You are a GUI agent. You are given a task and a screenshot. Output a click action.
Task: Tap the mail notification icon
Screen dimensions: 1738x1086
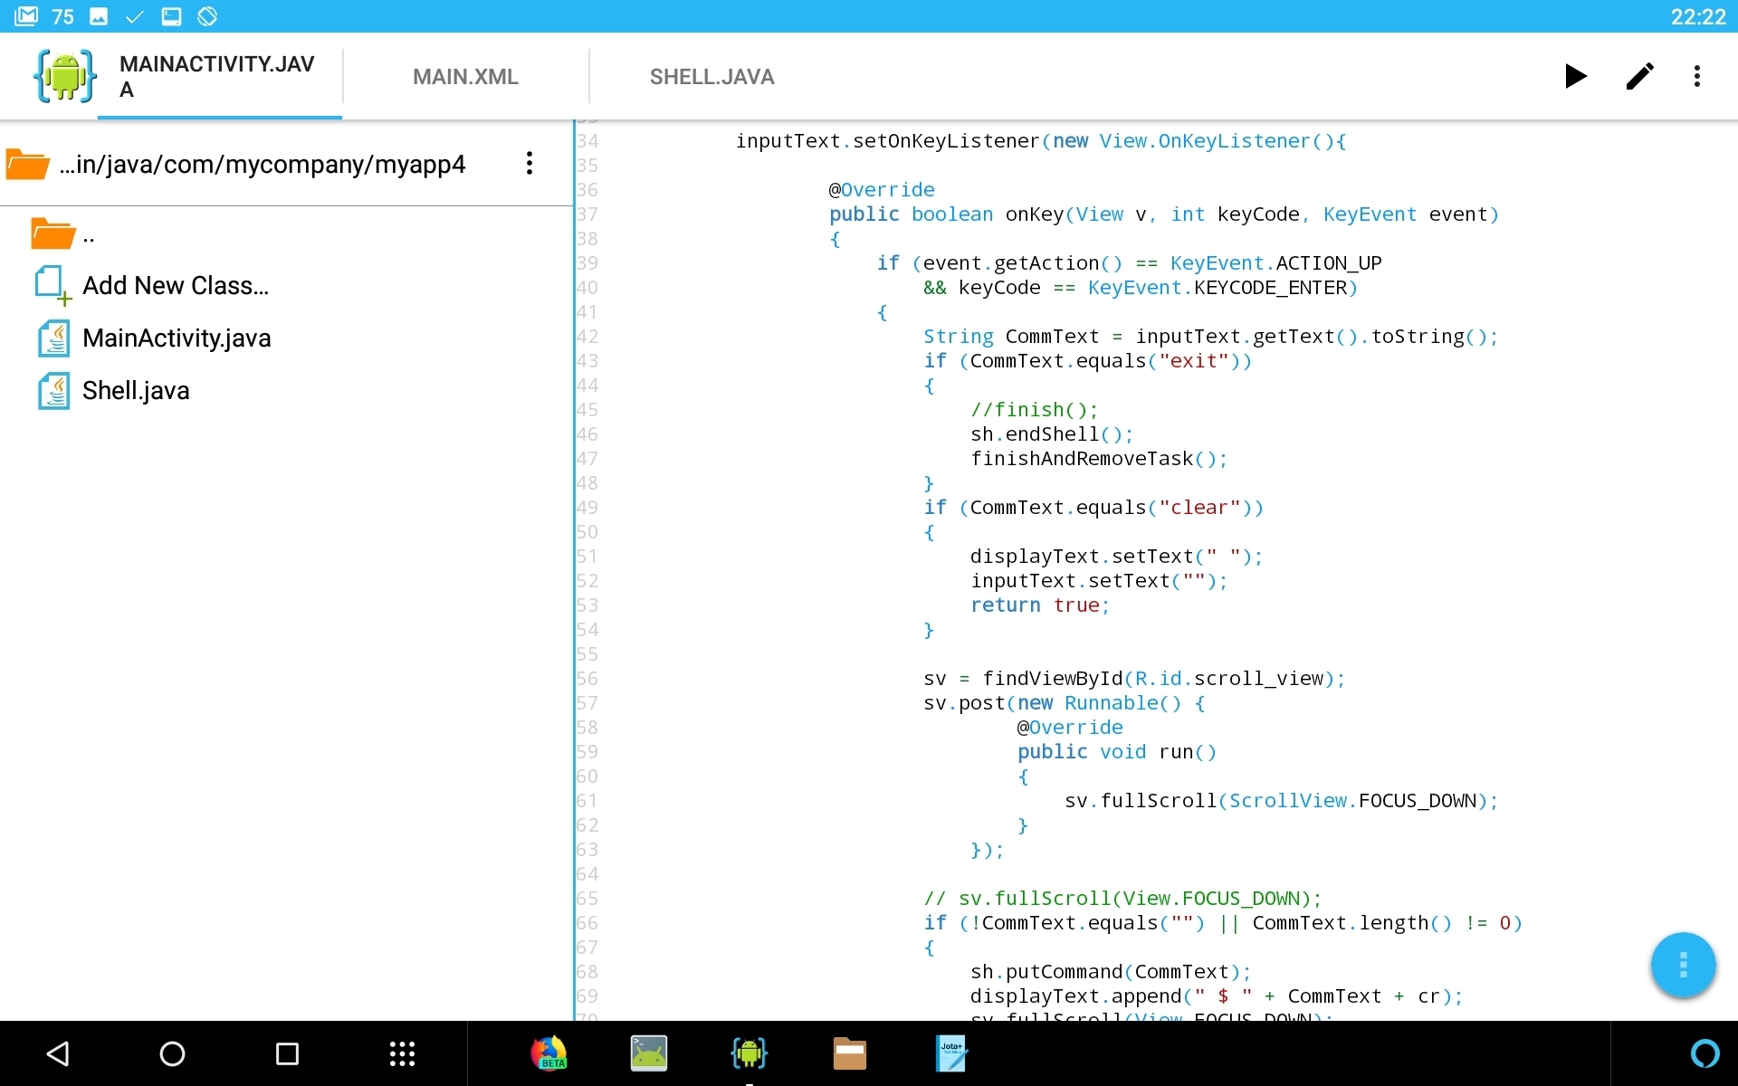tap(26, 15)
